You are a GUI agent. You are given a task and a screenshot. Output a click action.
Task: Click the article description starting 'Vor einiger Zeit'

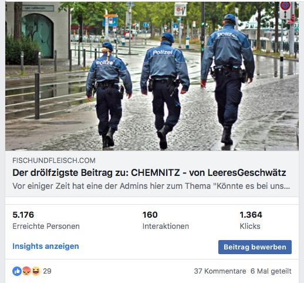click(x=151, y=186)
